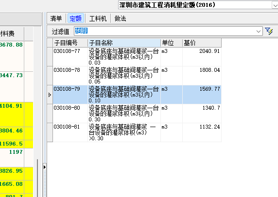Image resolution: width=278 pixels, height=197 pixels.
Task: Switch to the 工料机 tab
Action: click(x=98, y=18)
